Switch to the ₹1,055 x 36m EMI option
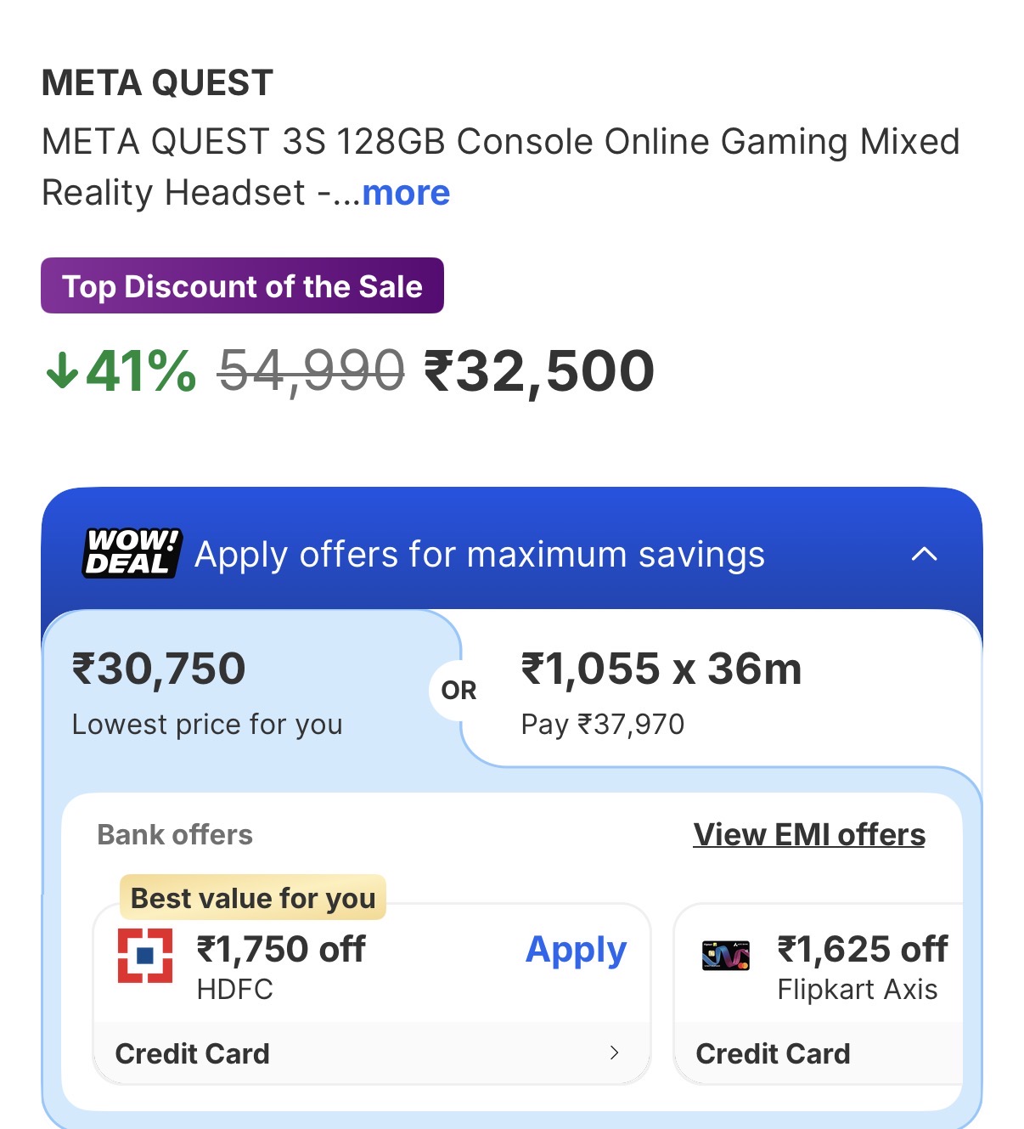 click(x=661, y=669)
